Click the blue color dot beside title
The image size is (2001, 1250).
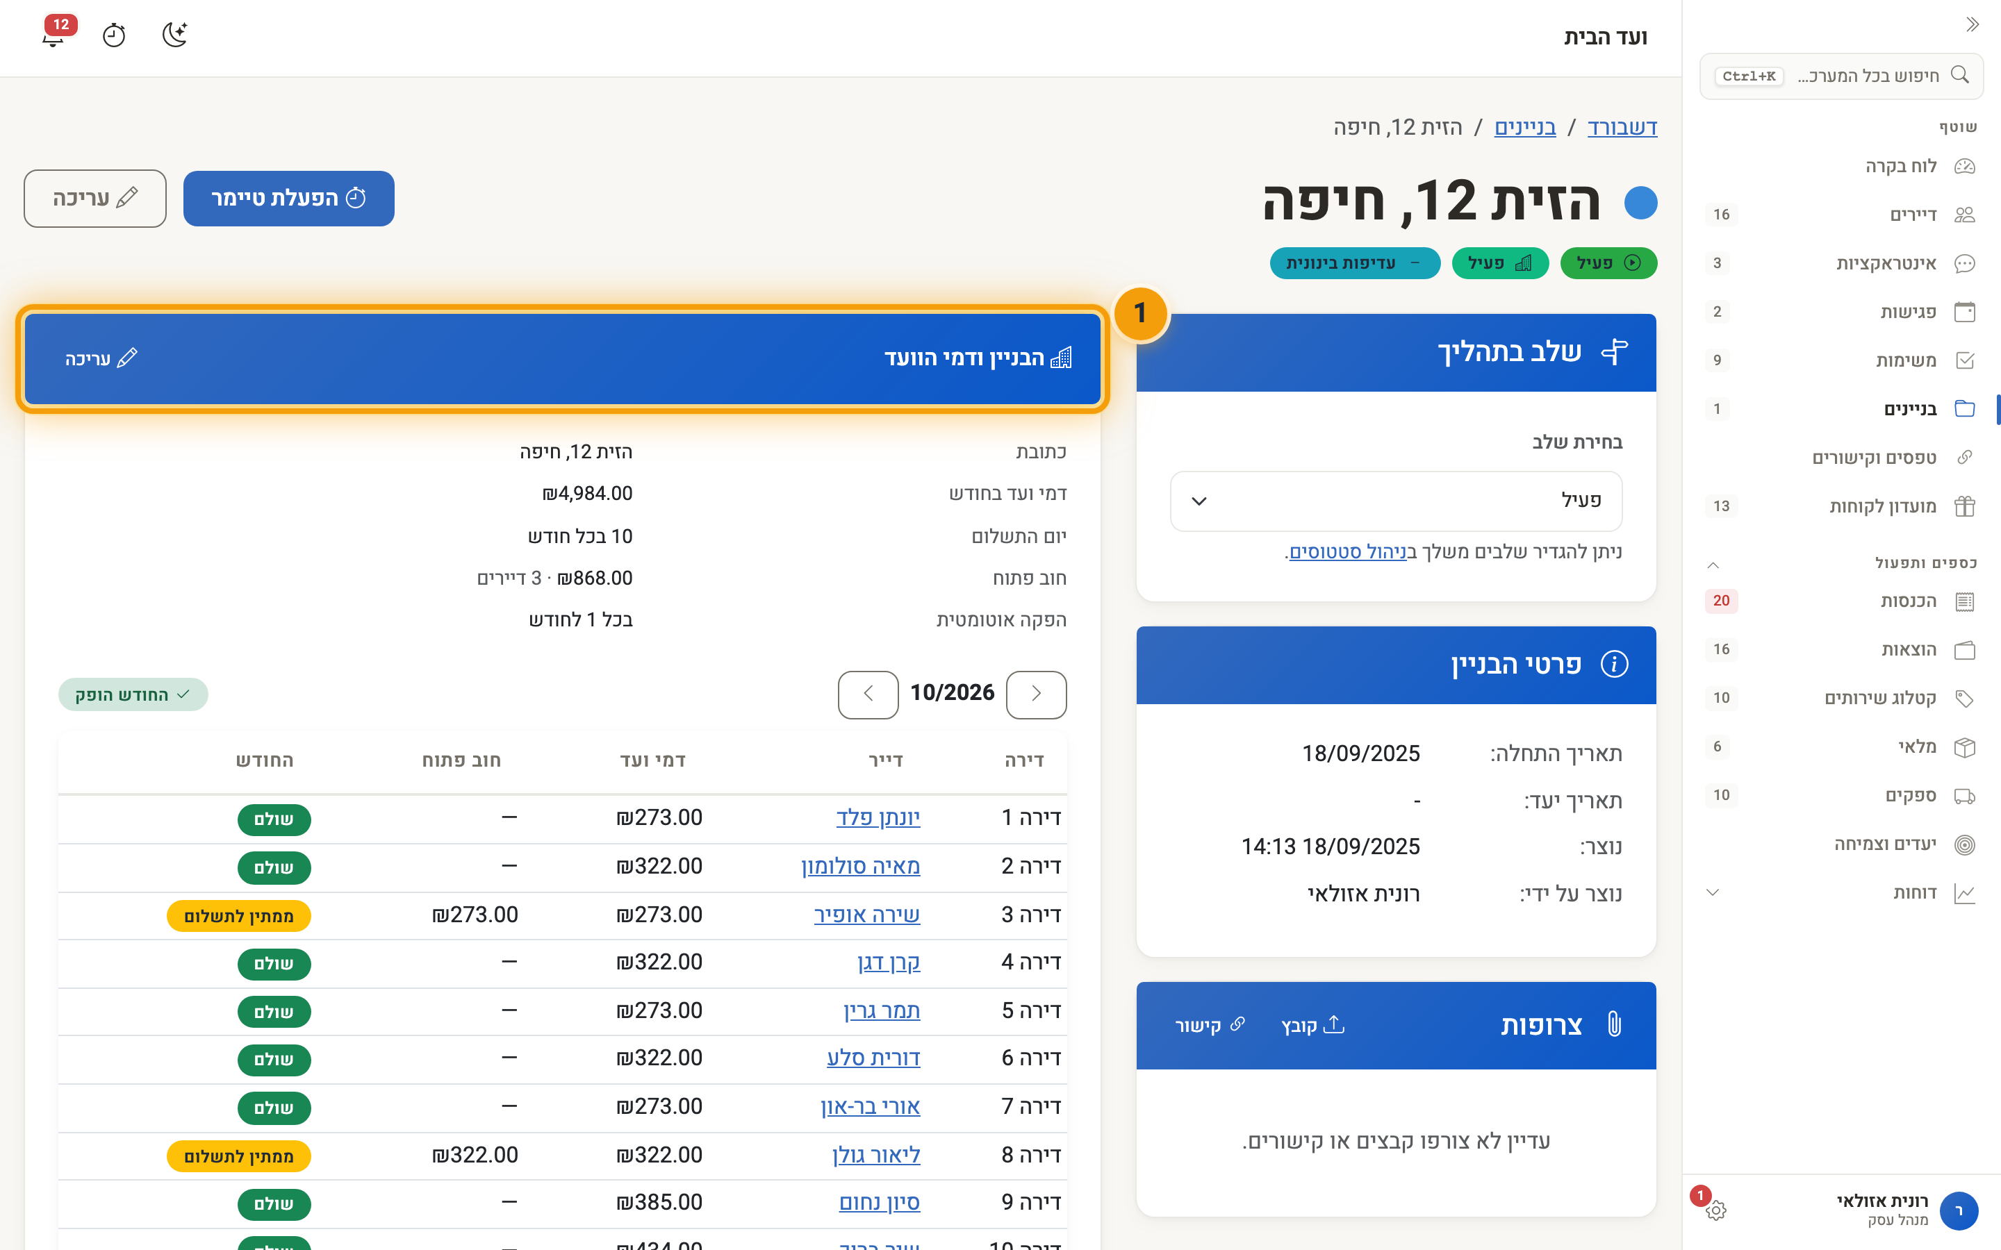1640,203
